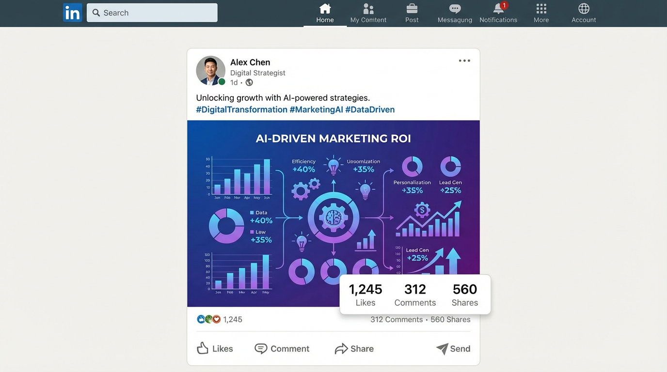667x372 pixels.
Task: View the 312 Comments link
Action: 397,319
